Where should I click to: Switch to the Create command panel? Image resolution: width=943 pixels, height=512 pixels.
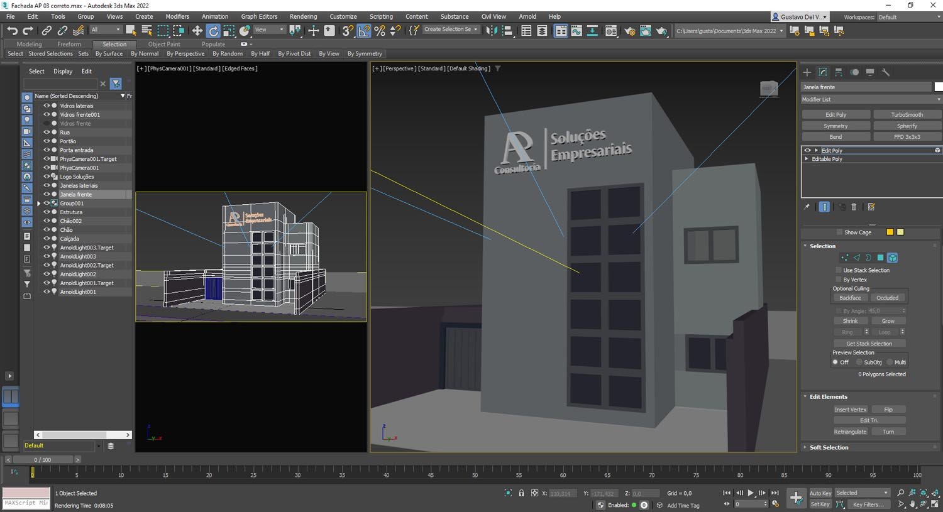[807, 72]
